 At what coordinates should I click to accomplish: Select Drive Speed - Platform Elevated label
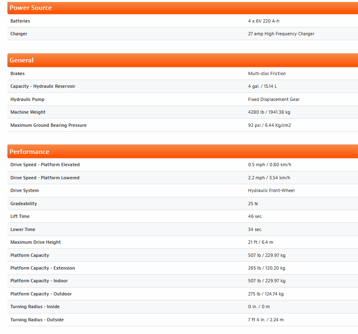pyautogui.click(x=45, y=165)
